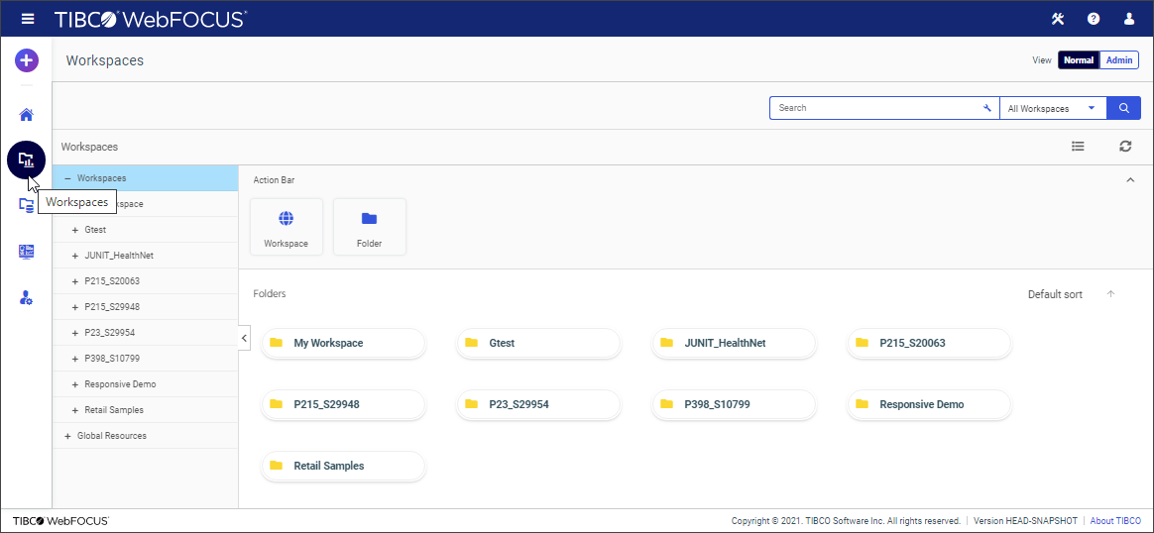The width and height of the screenshot is (1154, 533).
Task: Expand the JUNIT_HealthNet tree node
Action: tap(75, 256)
